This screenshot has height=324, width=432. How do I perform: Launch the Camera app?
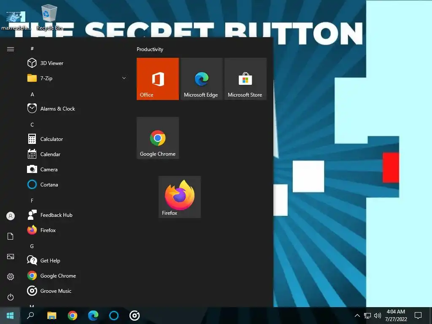(x=77, y=169)
